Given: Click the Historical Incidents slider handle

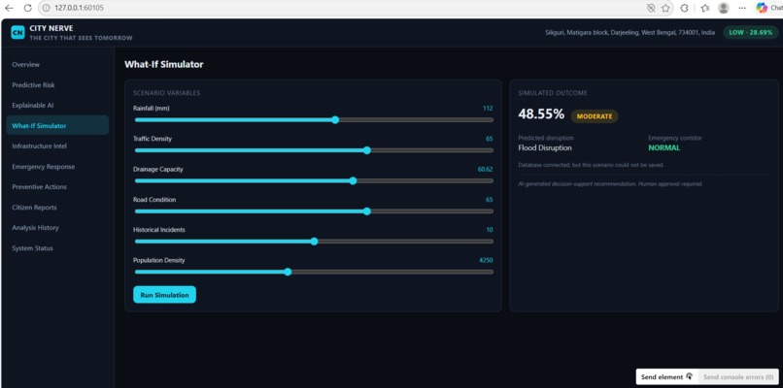Looking at the screenshot, I should (314, 242).
